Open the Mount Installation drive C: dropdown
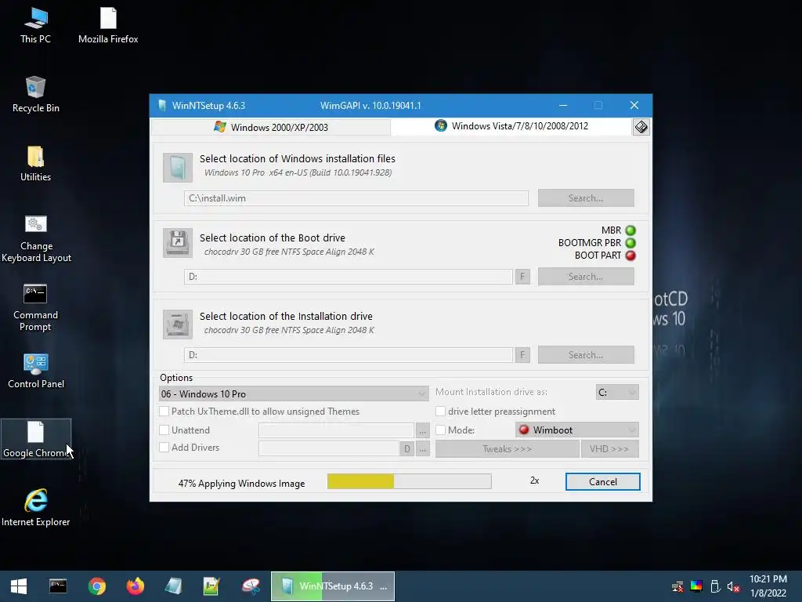This screenshot has width=802, height=602. (617, 392)
